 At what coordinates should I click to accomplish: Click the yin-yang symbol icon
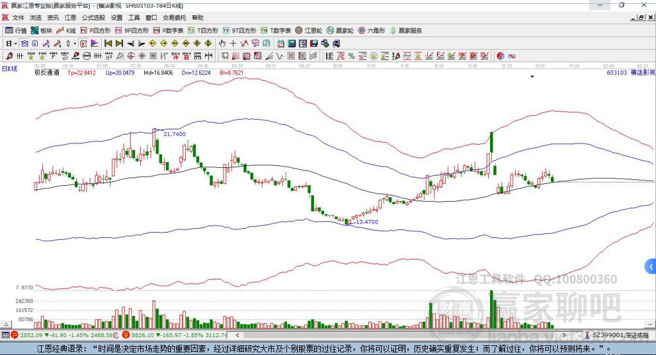click(500, 56)
